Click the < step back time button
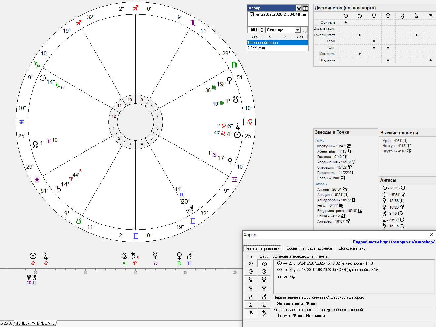This screenshot has width=436, height=327. tap(270, 37)
